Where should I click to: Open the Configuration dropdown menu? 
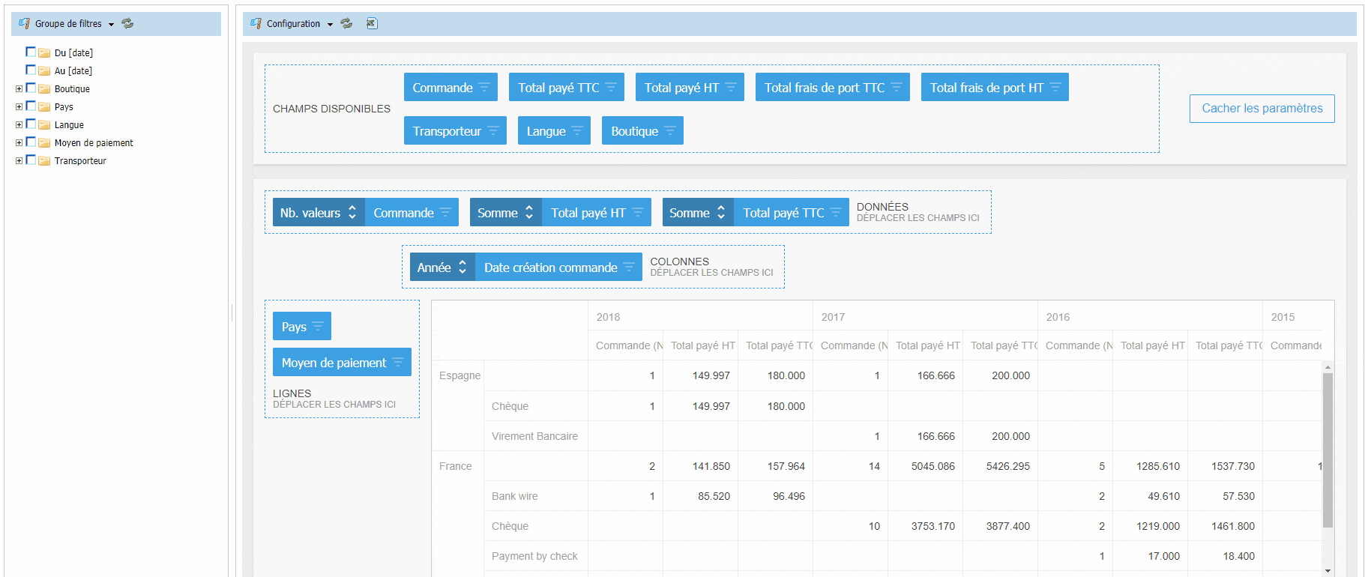(x=330, y=24)
